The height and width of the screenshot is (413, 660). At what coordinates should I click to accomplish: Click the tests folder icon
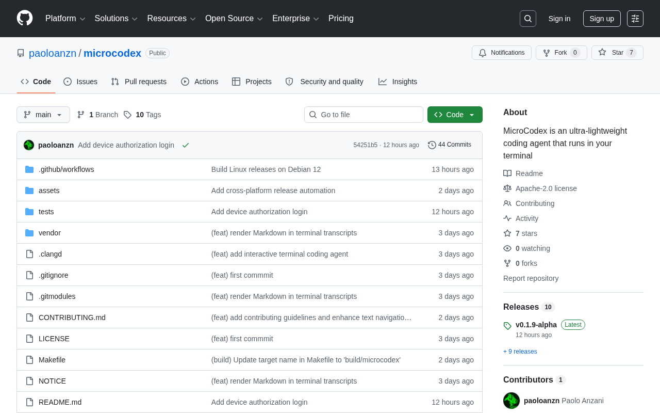click(x=29, y=212)
